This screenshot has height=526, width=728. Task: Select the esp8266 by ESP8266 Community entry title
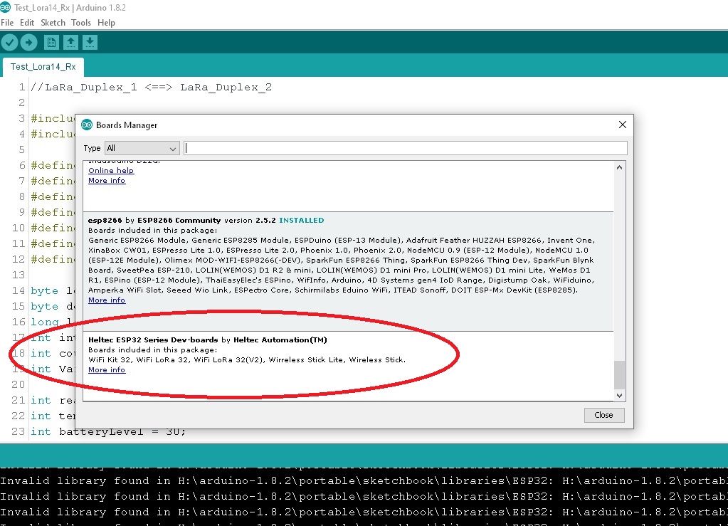[154, 221]
